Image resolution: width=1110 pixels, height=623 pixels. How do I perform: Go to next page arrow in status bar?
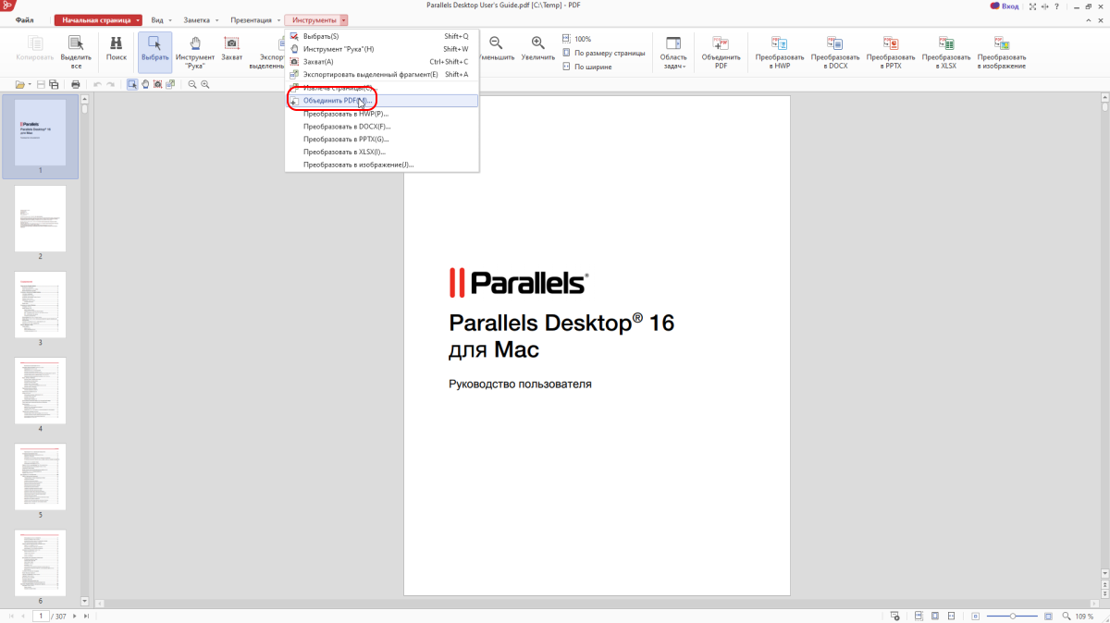point(74,616)
